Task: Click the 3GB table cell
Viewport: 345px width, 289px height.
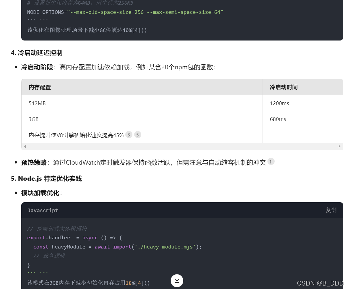Action: (x=142, y=119)
